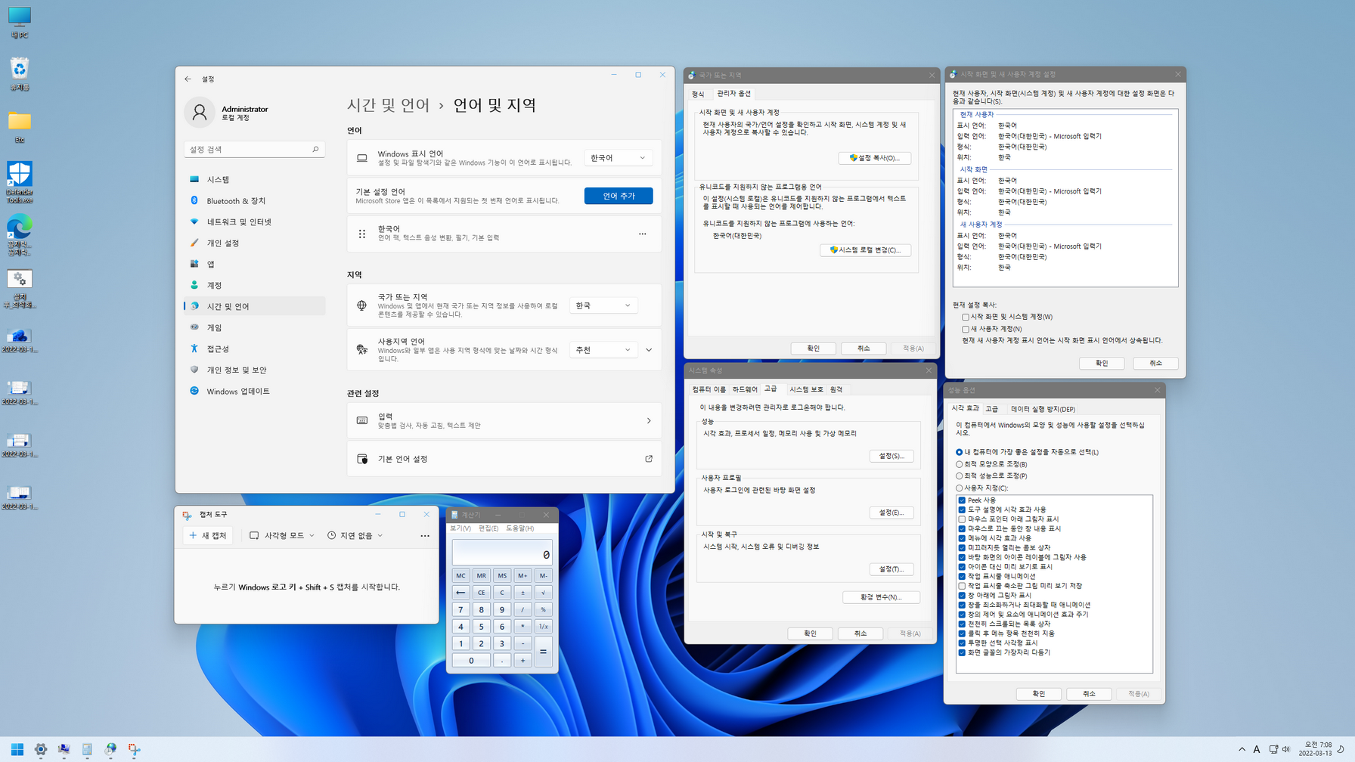Open 사용지역 언어 추천 dropdown
Screen dimensions: 1355x762
point(603,350)
